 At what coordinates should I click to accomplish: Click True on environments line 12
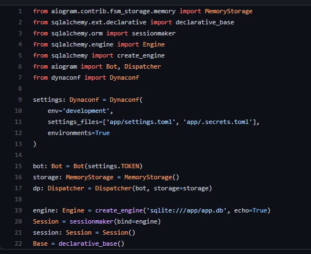[103, 133]
